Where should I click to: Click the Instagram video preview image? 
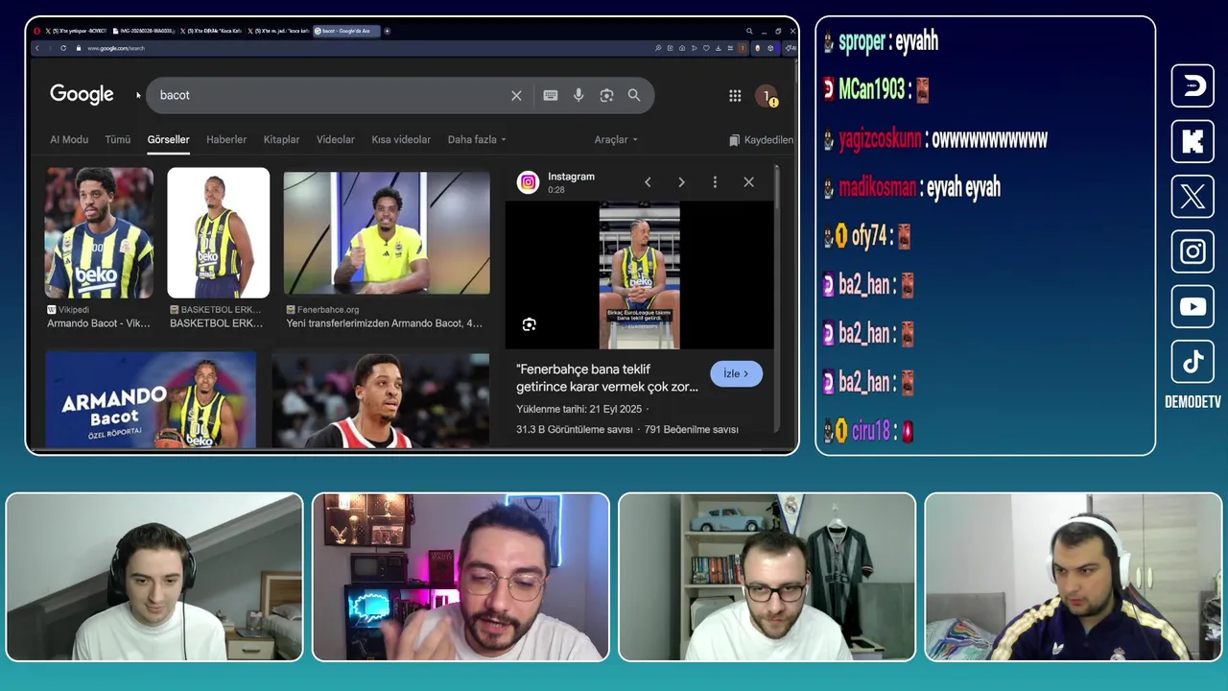click(x=639, y=275)
